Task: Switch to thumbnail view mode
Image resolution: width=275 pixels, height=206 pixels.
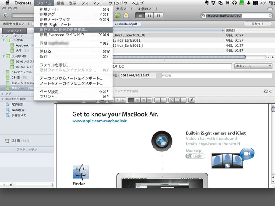Action: [159, 15]
